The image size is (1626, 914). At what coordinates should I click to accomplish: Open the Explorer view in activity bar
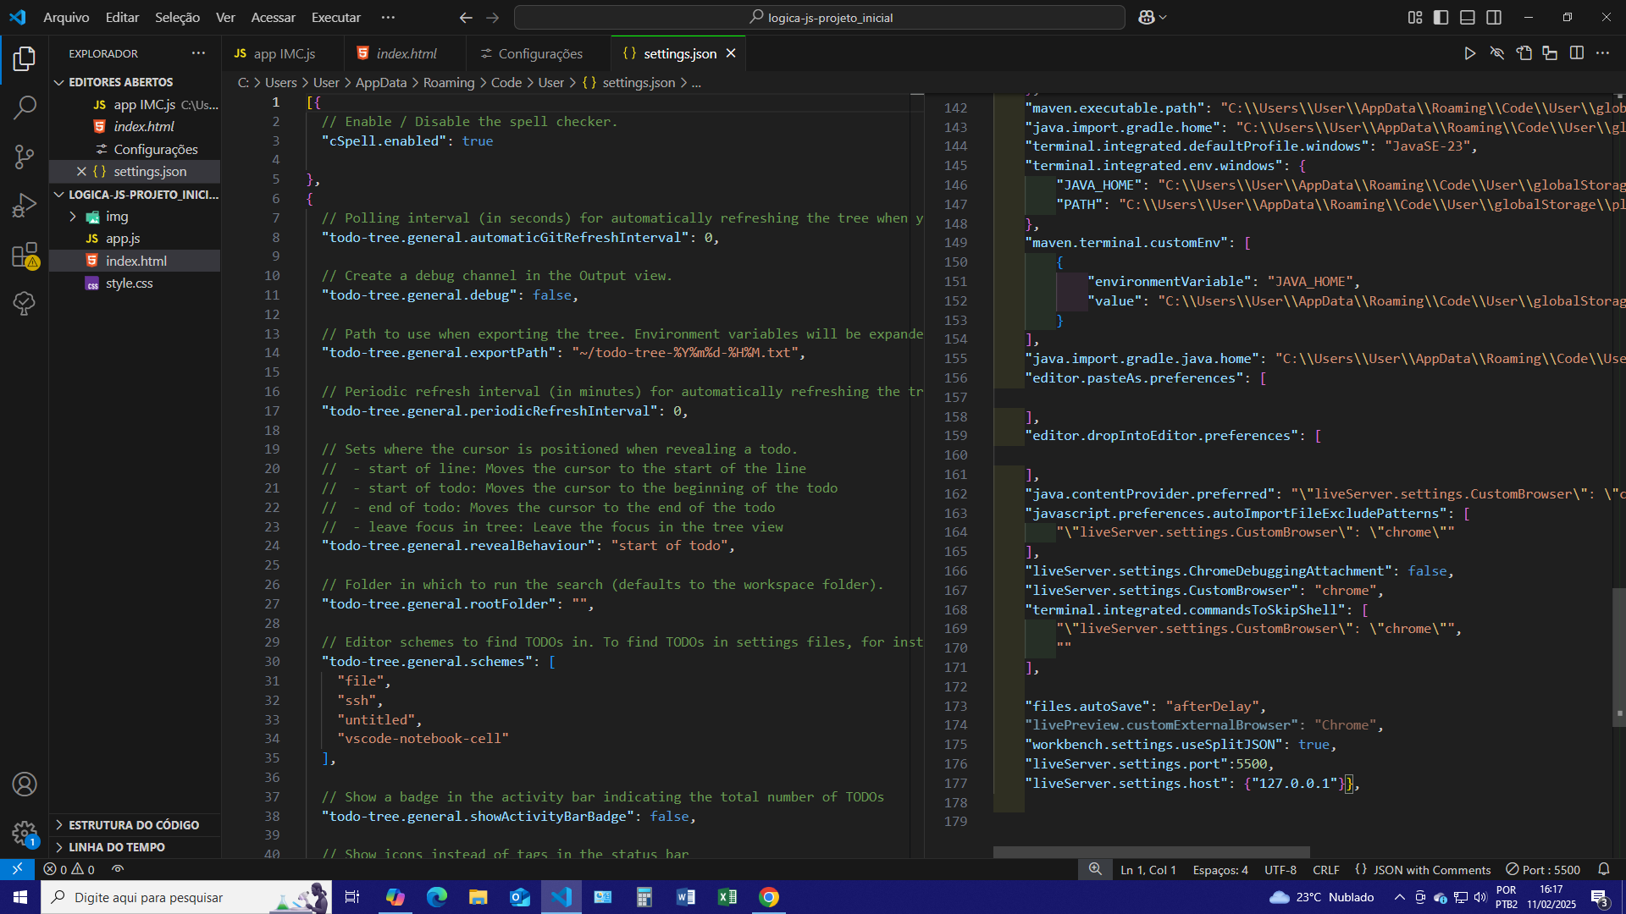click(25, 58)
